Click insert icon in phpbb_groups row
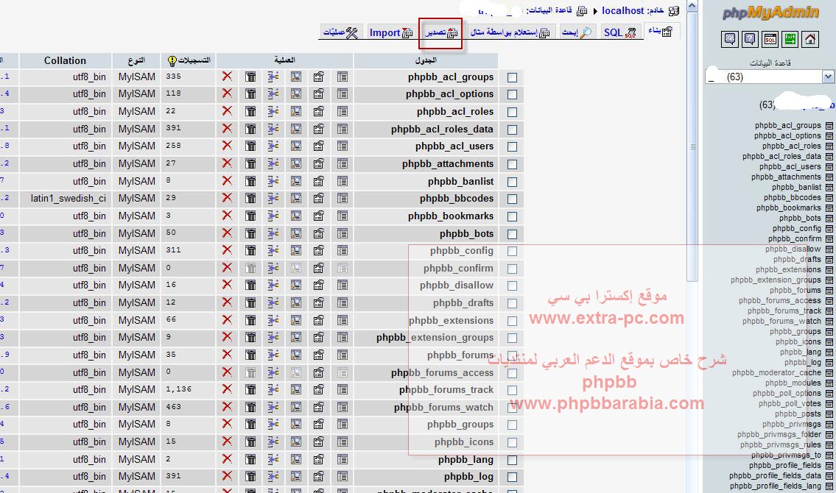Viewport: 836px width, 493px height. 273,425
